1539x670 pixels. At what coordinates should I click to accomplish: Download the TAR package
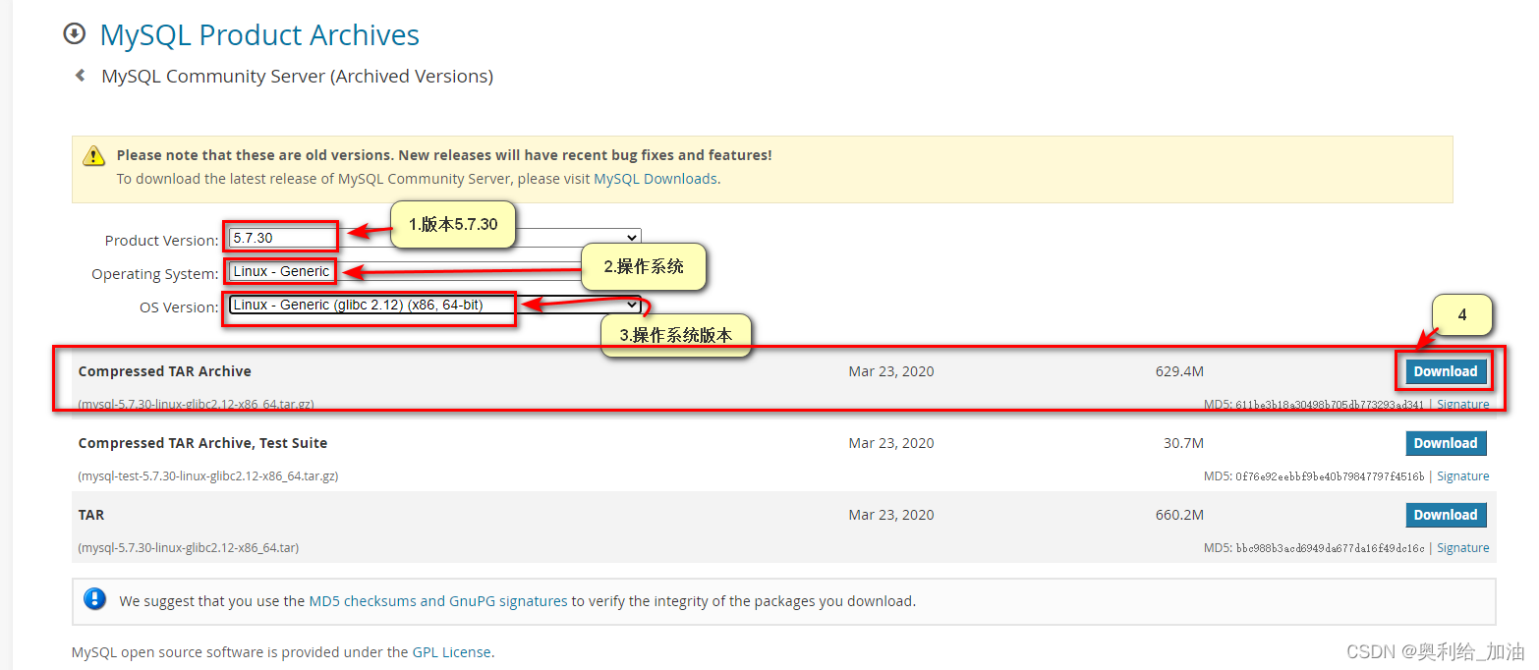(x=1445, y=514)
